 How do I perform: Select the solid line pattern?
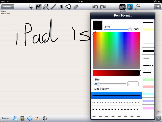(116, 95)
